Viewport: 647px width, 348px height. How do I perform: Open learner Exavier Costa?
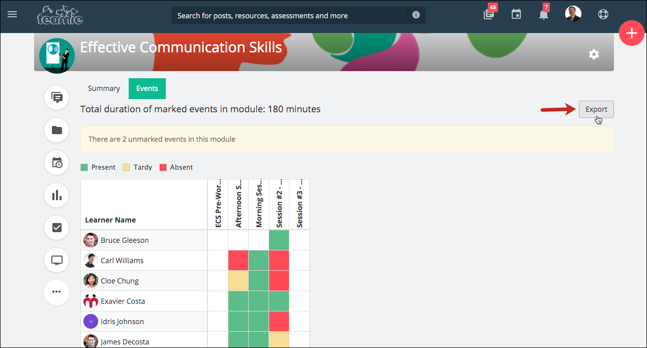(123, 301)
